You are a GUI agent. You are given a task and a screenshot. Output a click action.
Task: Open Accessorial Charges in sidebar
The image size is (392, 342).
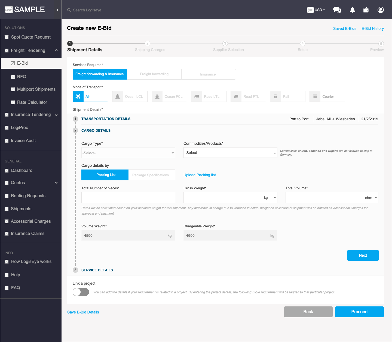click(x=31, y=221)
